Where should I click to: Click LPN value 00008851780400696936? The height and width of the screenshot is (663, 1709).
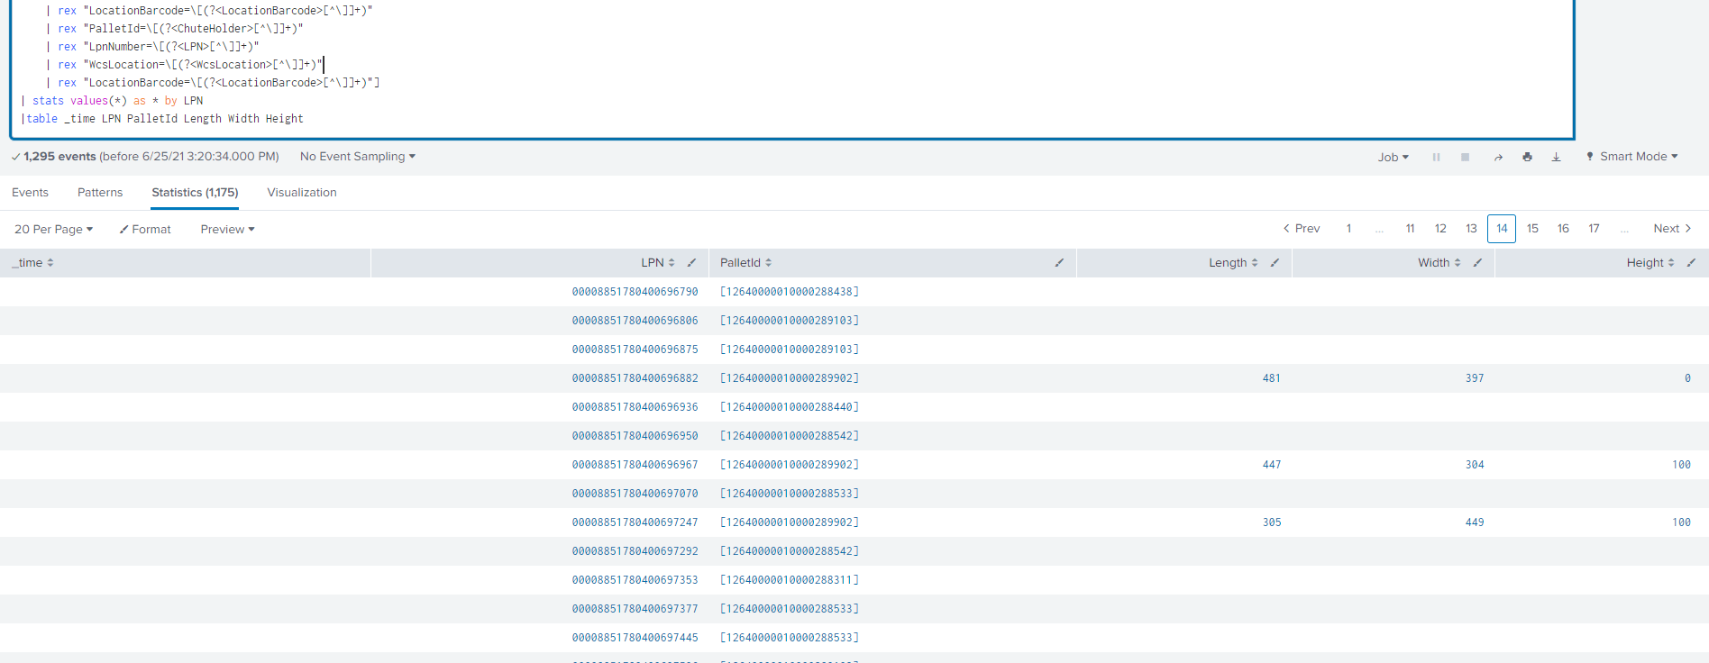635,407
